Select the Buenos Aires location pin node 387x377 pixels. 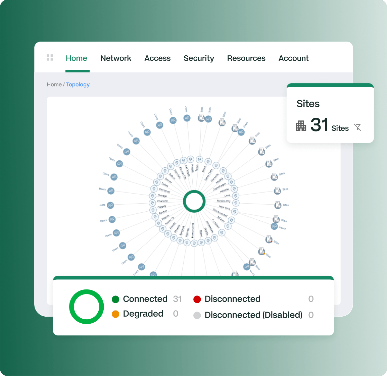coord(194,244)
